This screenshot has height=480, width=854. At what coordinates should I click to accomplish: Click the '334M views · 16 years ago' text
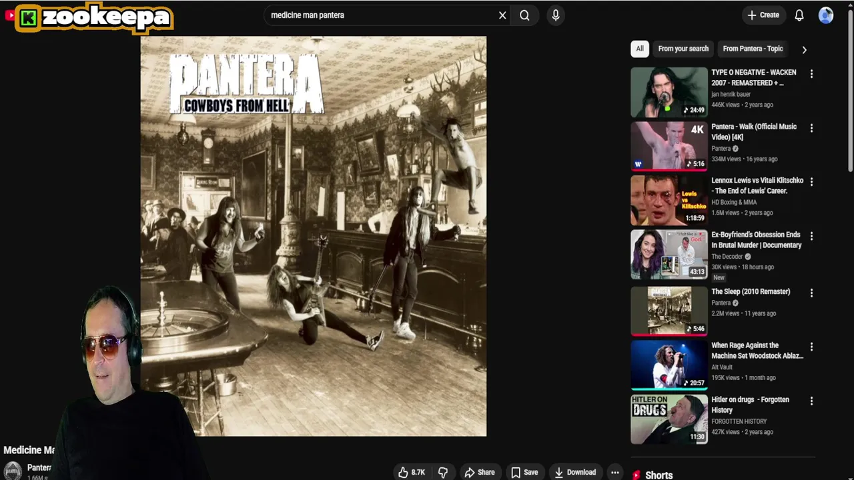tap(745, 159)
